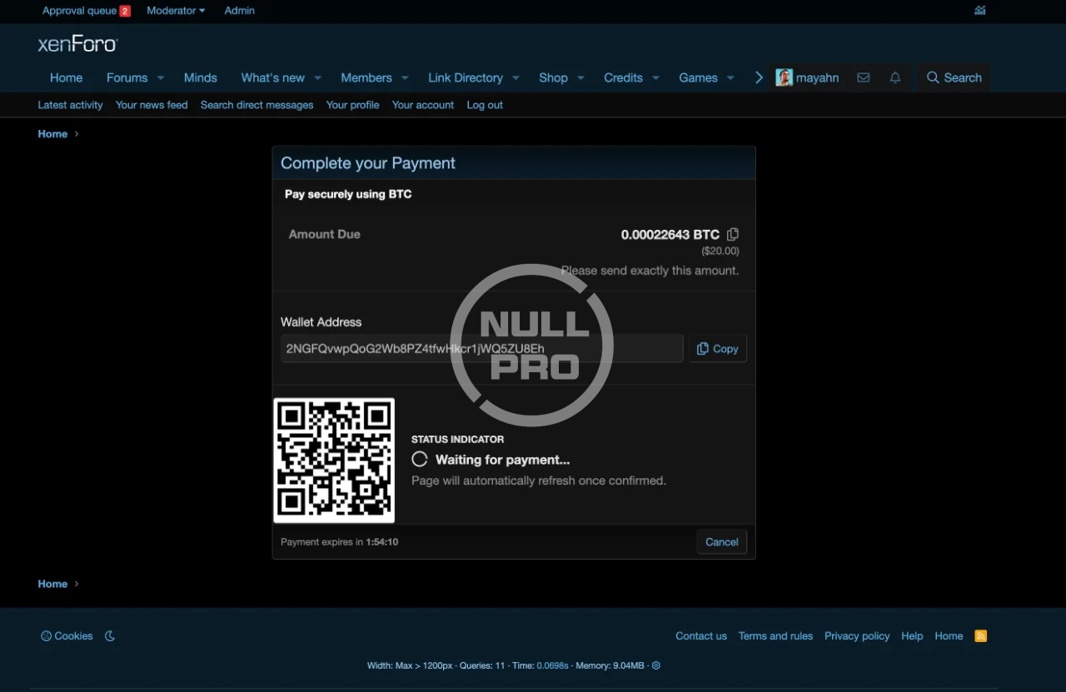Screen dimensions: 1066x692
Task: Click the payment QR code
Action: [334, 461]
